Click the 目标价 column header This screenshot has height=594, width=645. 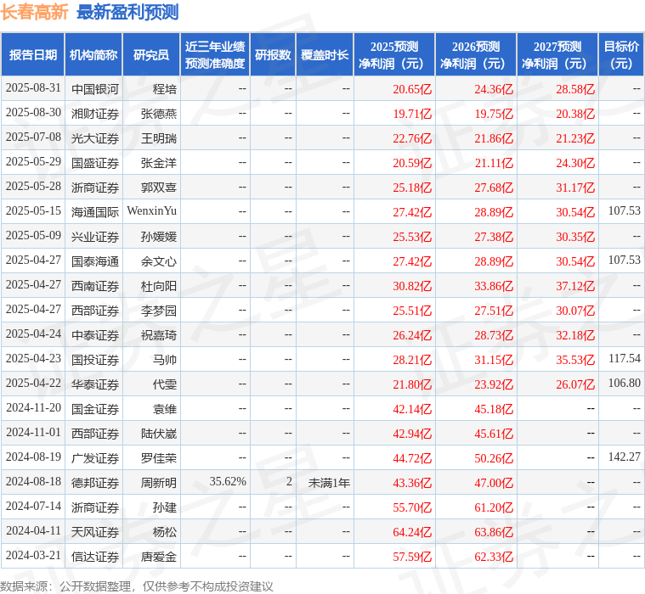pos(621,55)
